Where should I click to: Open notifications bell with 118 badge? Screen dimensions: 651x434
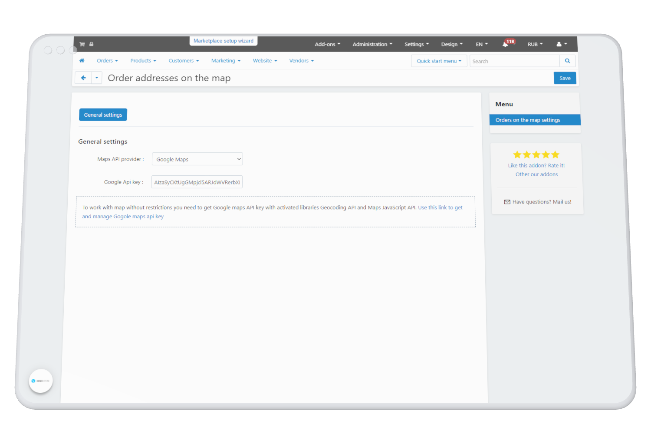click(506, 44)
